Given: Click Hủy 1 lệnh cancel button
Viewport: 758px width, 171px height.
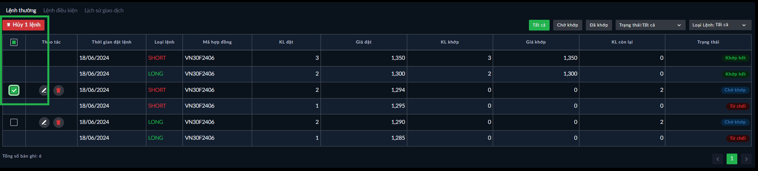Looking at the screenshot, I should 23,25.
